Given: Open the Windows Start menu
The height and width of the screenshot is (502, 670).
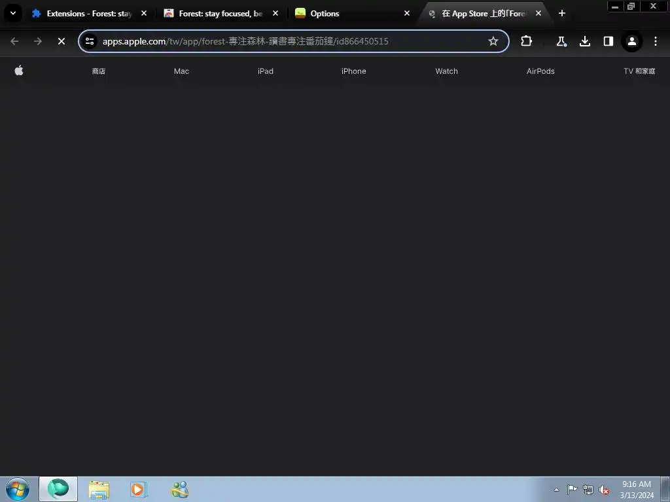Looking at the screenshot, I should pos(18,489).
